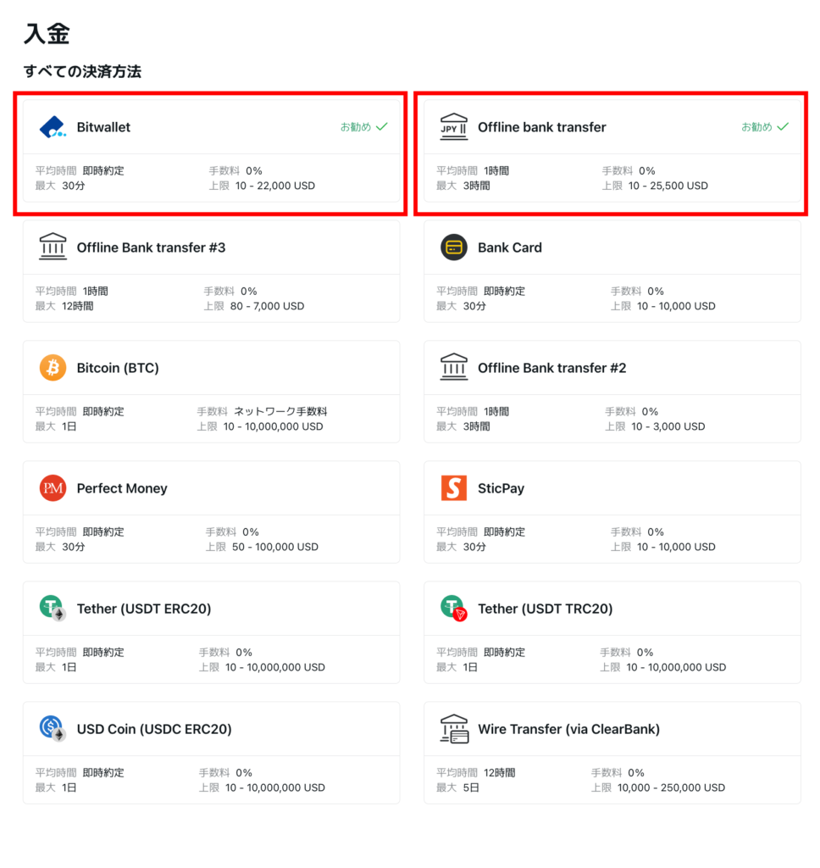
Task: Click the red Perfect Money PM icon
Action: tap(53, 488)
